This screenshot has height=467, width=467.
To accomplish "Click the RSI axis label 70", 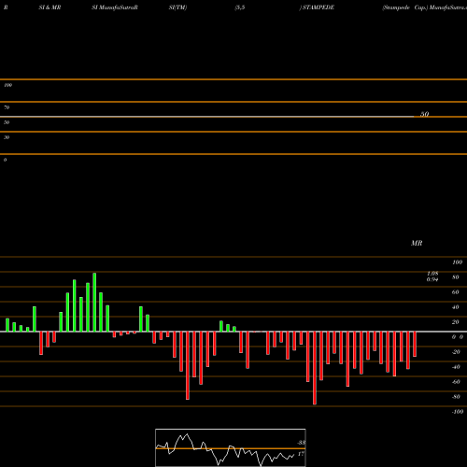I will click(x=7, y=107).
